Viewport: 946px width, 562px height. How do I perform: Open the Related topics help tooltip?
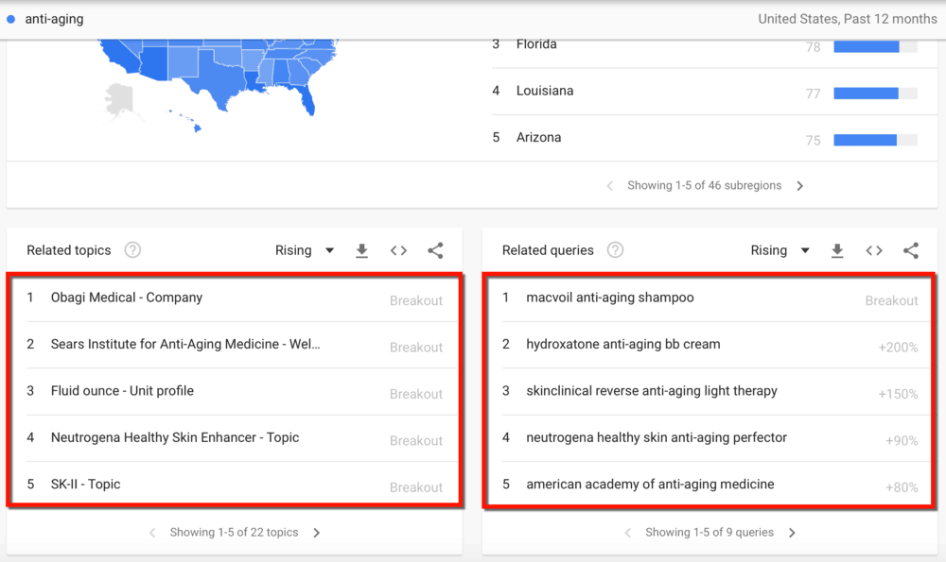[x=132, y=250]
